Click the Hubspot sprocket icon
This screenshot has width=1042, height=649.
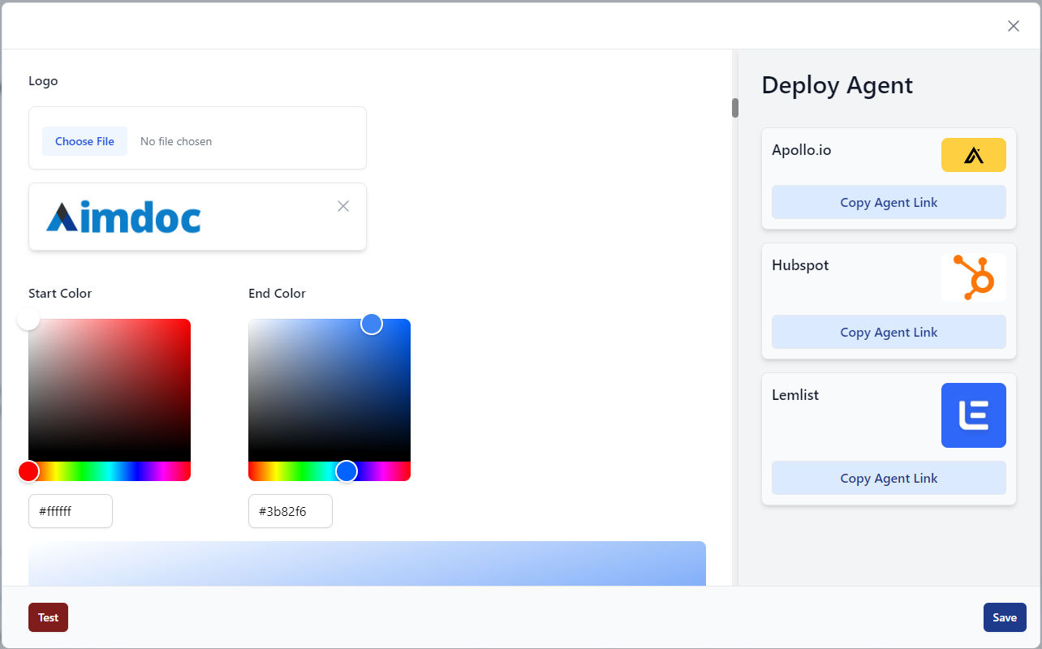973,277
